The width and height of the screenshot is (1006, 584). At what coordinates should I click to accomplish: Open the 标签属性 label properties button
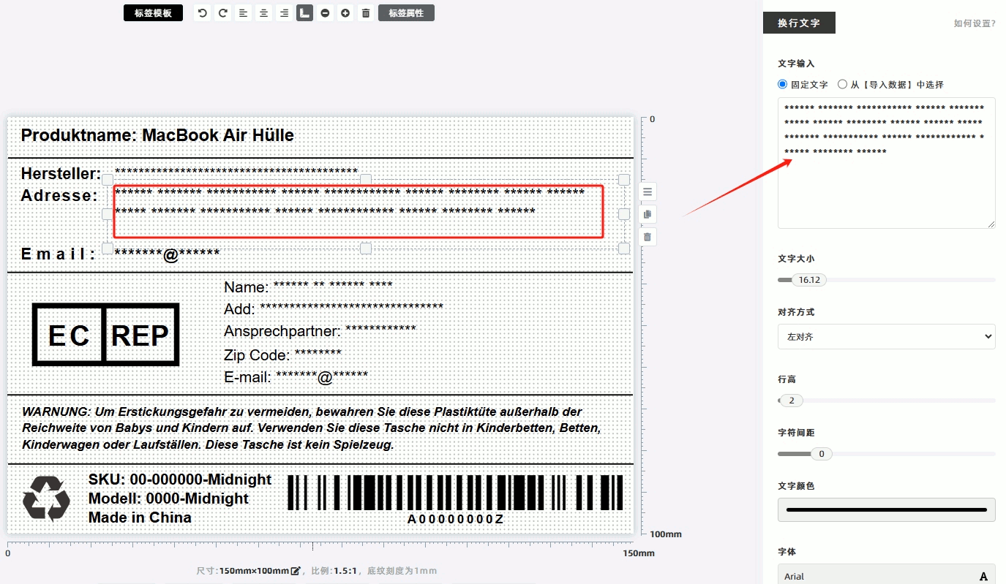(x=406, y=13)
